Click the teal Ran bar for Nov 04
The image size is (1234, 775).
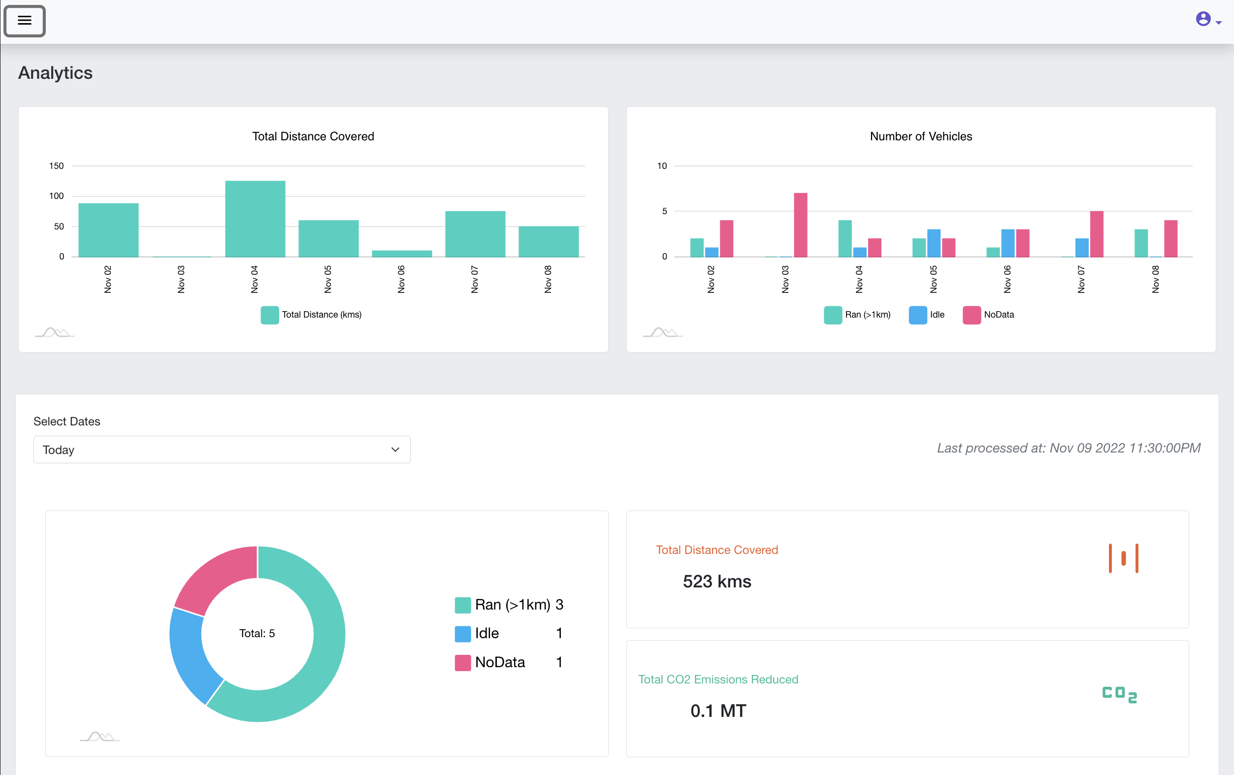845,239
